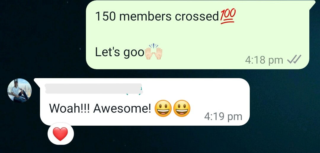This screenshot has width=320, height=153.
Task: Select the "150 members crossed" text
Action: 157,17
